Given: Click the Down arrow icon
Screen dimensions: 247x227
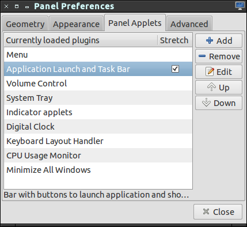Looking at the screenshot, I should point(206,103).
